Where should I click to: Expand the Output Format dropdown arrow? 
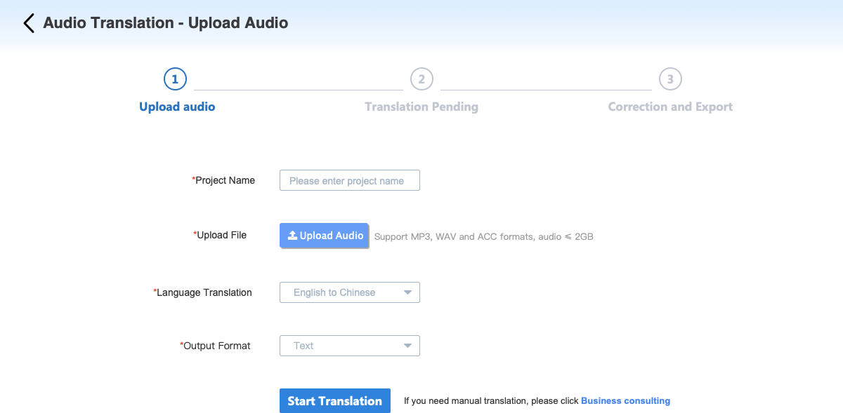pyautogui.click(x=407, y=346)
